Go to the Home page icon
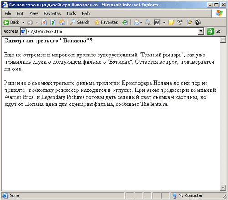 coord(62,22)
